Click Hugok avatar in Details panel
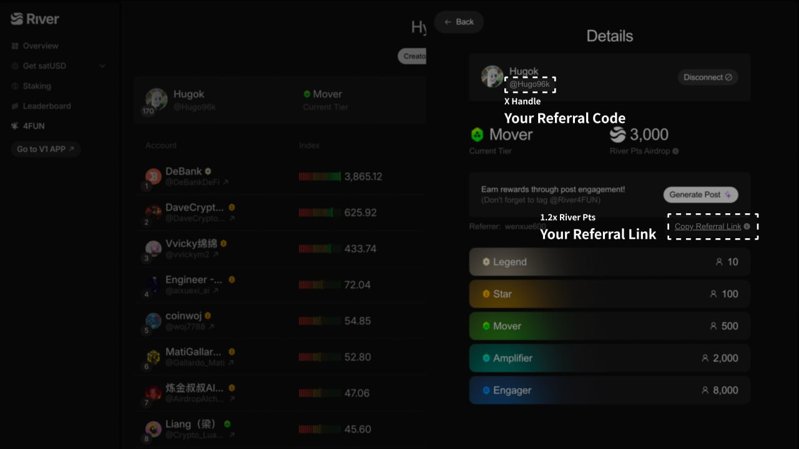This screenshot has height=449, width=799. click(x=493, y=77)
